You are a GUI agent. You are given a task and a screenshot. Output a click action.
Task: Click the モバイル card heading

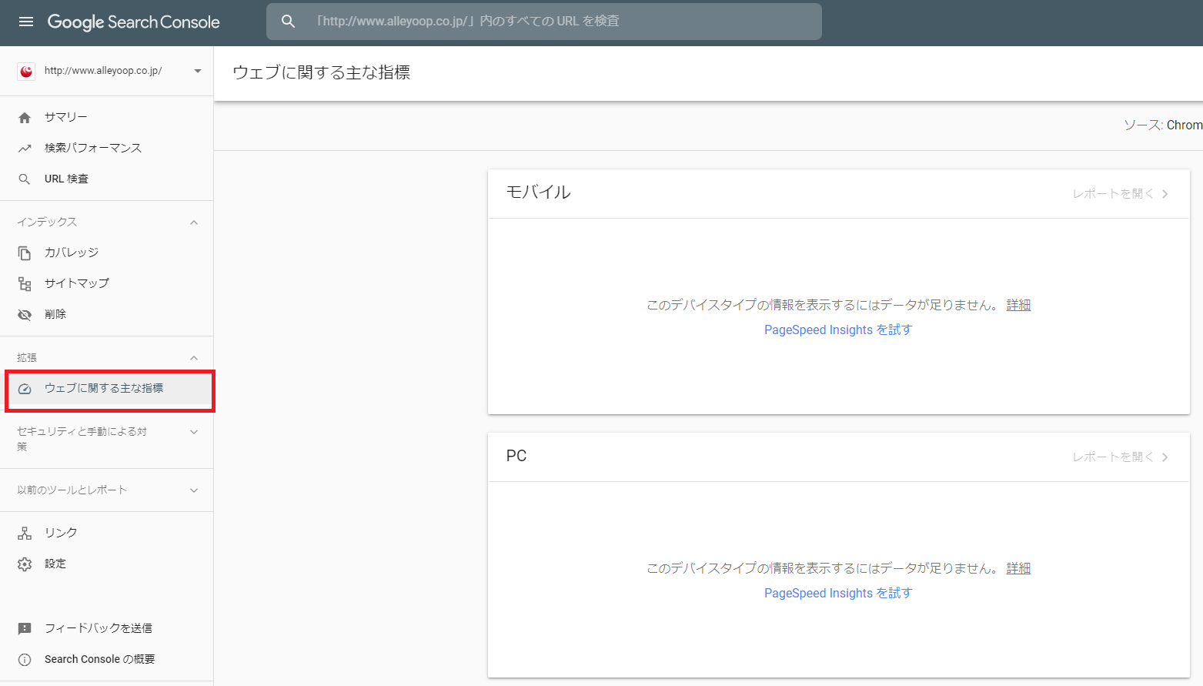539,192
